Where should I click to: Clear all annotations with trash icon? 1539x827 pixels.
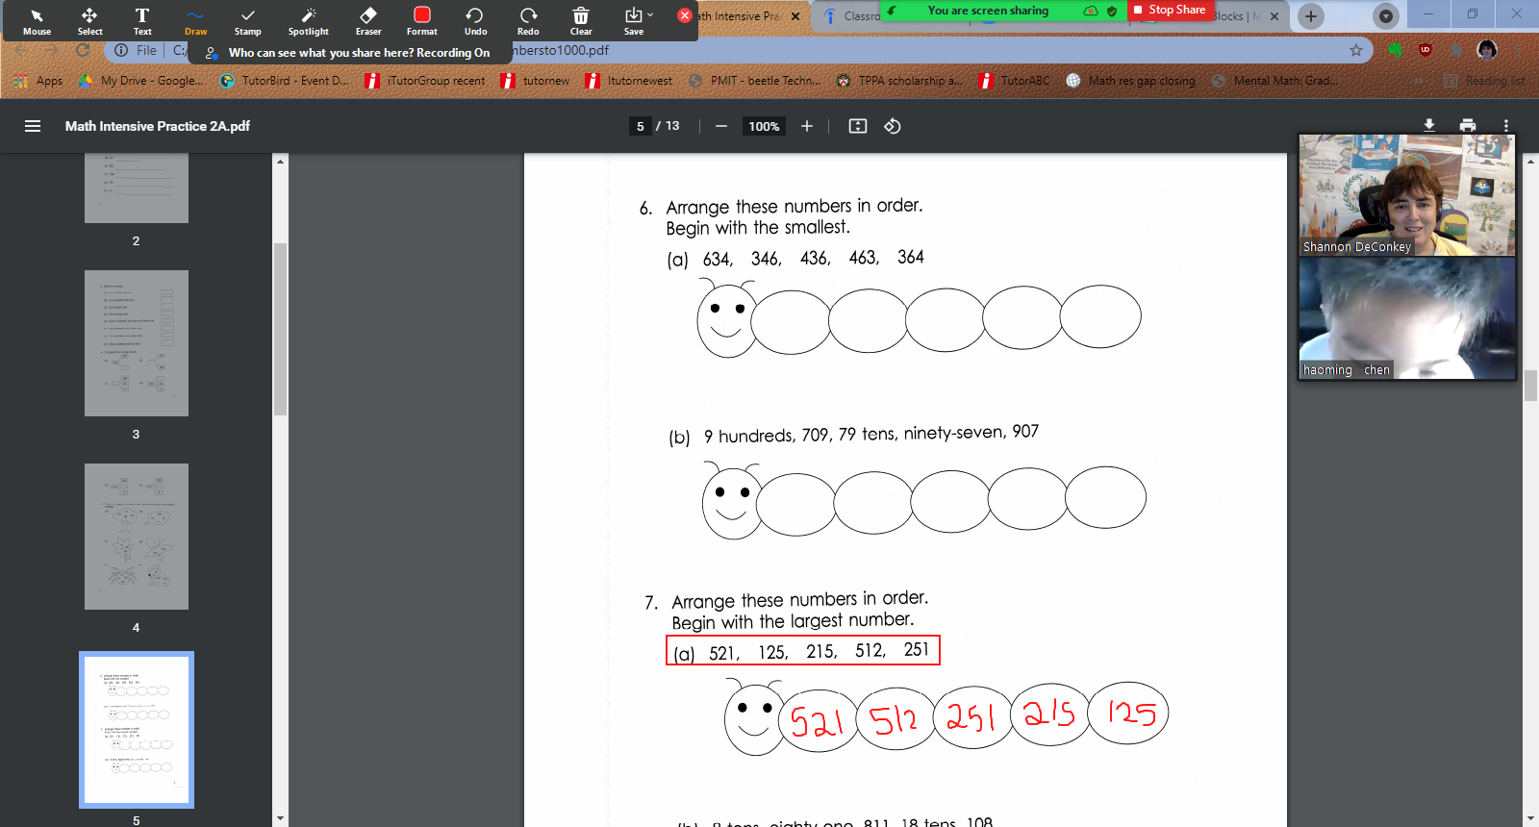coord(581,21)
